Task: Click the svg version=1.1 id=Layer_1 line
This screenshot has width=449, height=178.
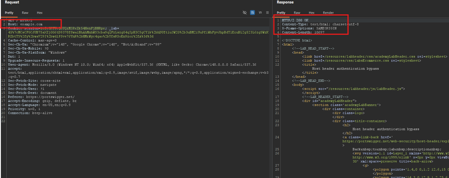Action: coord(401,154)
